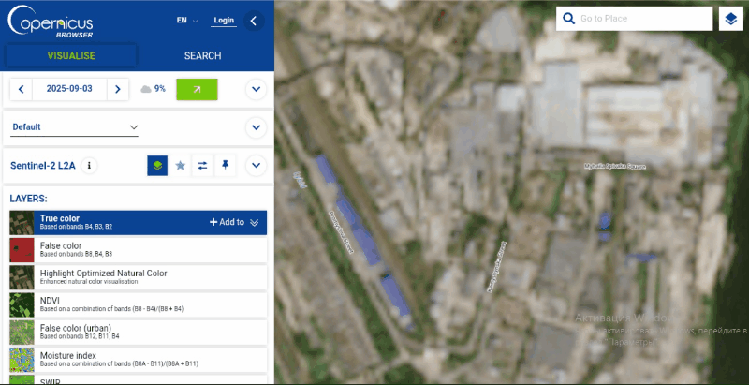Collapse the sidebar with the left arrow
This screenshot has width=749, height=385.
[x=254, y=20]
